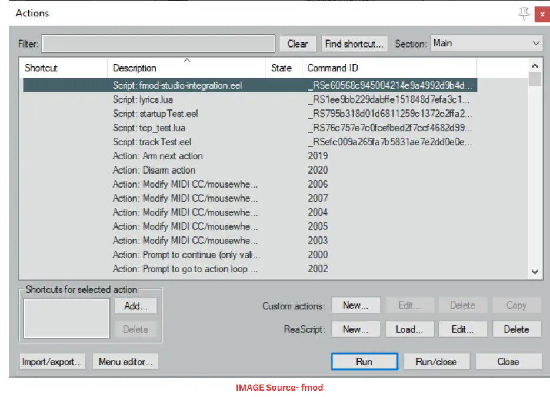Load a ReaScript file
Viewport: 550px width, 397px height.
(x=409, y=330)
